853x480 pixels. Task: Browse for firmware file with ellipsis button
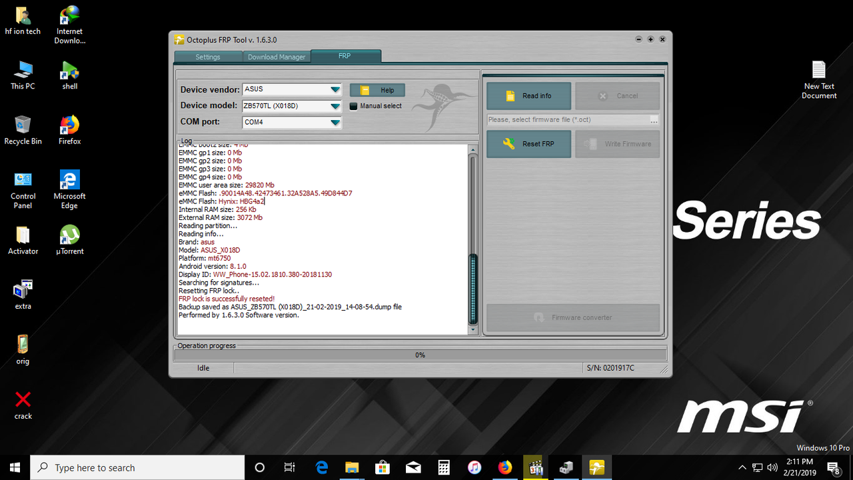[x=654, y=120]
